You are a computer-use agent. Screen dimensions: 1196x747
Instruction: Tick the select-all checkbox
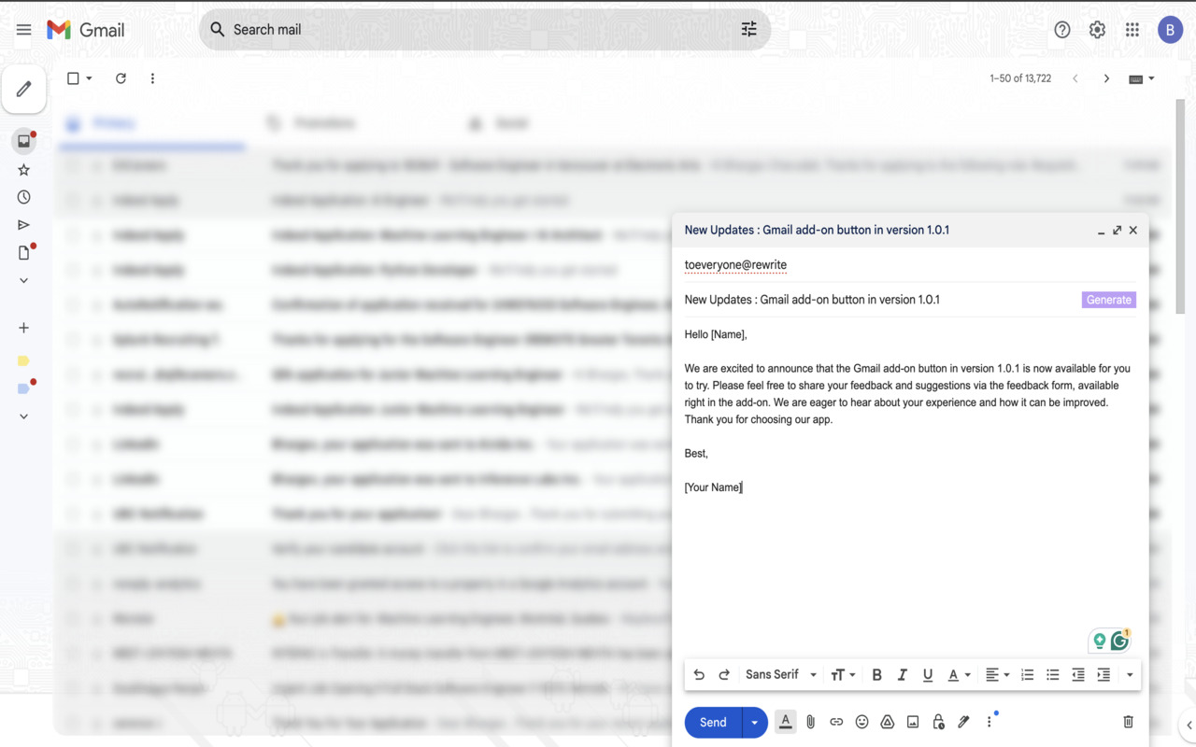[x=73, y=78]
